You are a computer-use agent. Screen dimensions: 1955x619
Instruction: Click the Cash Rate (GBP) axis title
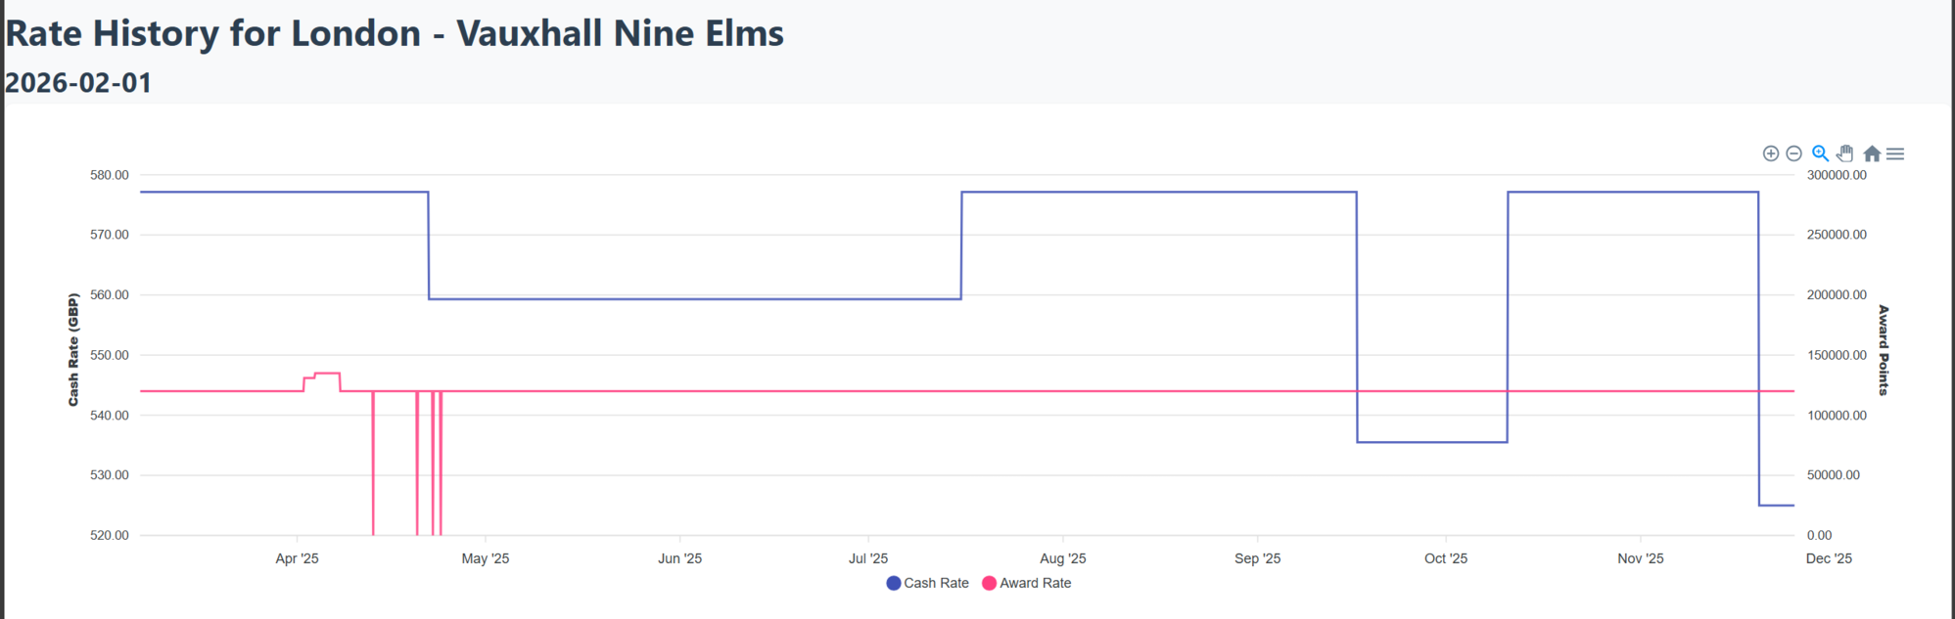click(x=73, y=349)
